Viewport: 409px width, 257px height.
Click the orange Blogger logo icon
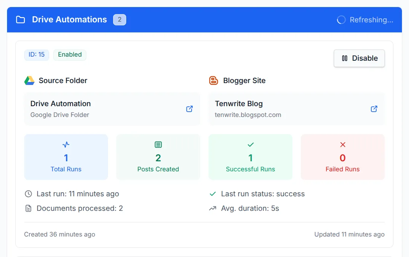(x=214, y=80)
